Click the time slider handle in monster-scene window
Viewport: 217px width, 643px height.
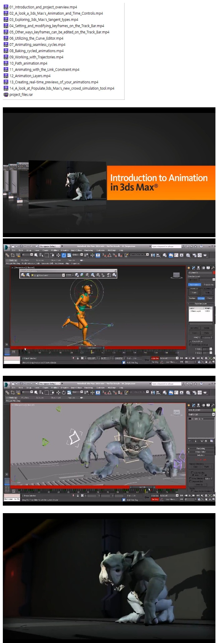point(142,487)
